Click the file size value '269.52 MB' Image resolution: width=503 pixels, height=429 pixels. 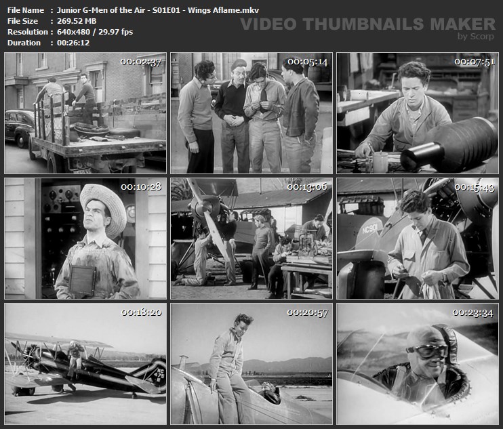coord(77,21)
